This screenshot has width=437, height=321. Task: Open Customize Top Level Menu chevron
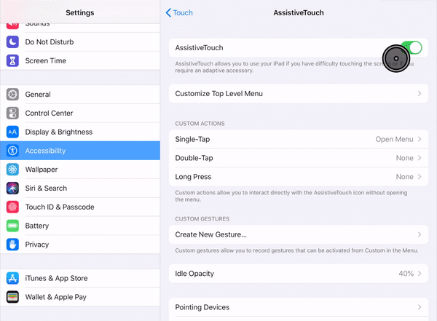point(420,94)
